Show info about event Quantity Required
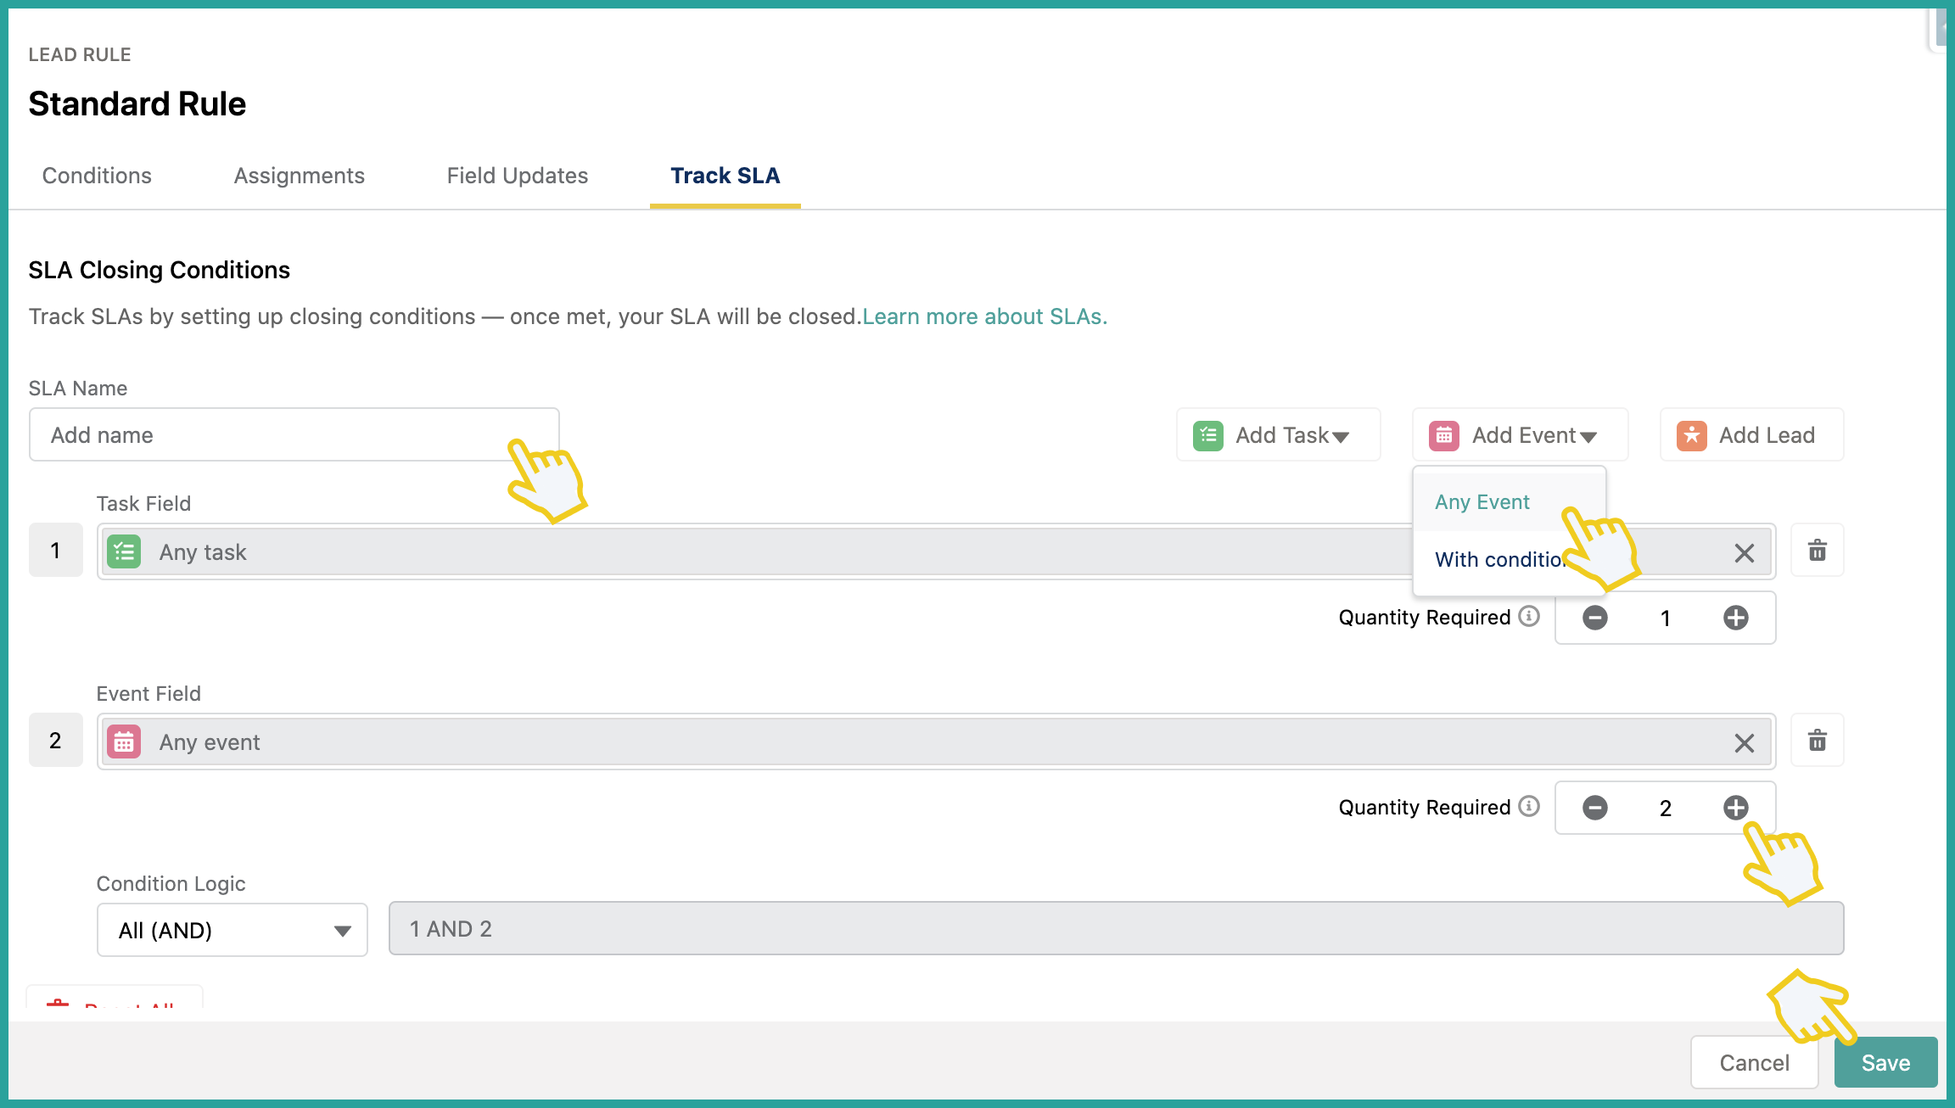 click(1529, 806)
